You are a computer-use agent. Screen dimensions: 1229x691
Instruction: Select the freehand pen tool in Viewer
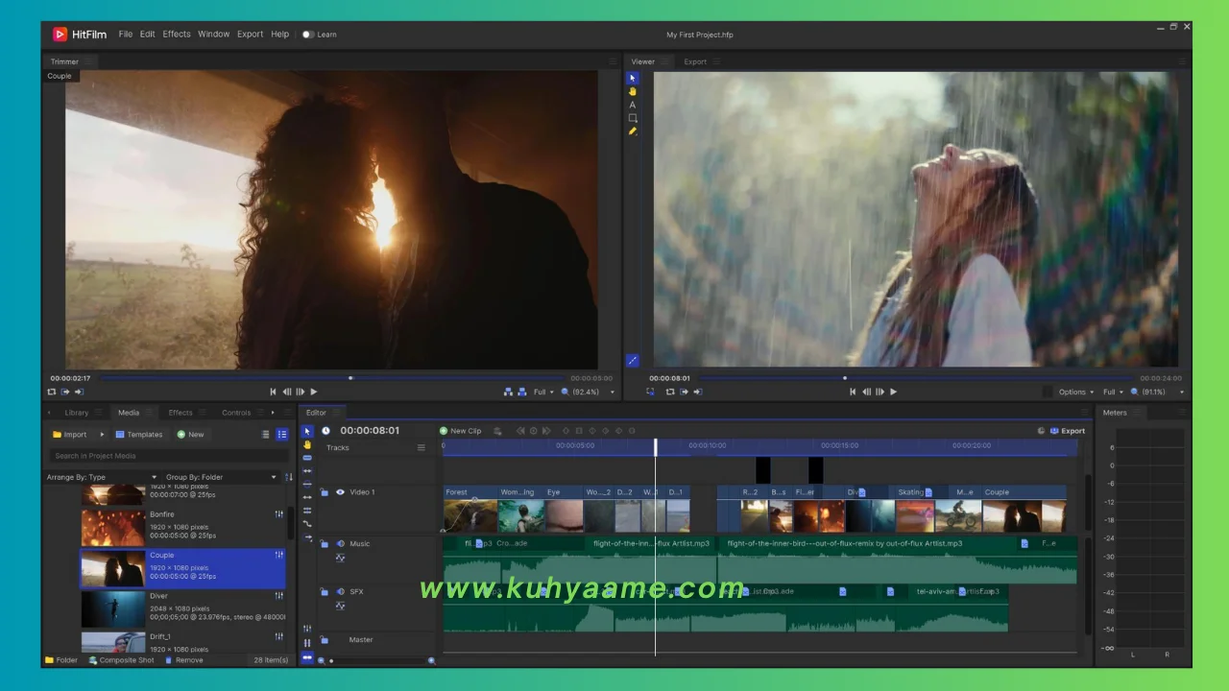(632, 131)
